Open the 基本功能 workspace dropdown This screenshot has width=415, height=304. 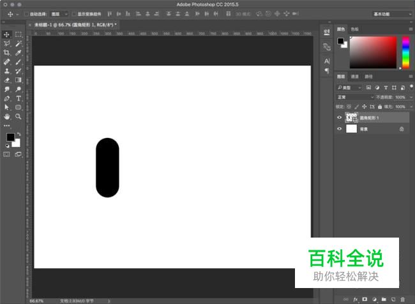point(391,13)
